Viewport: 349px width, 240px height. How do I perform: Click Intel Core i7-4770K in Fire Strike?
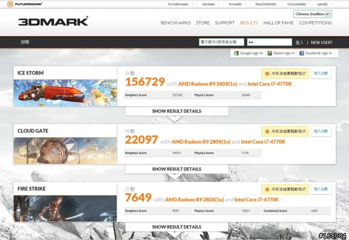(256, 200)
